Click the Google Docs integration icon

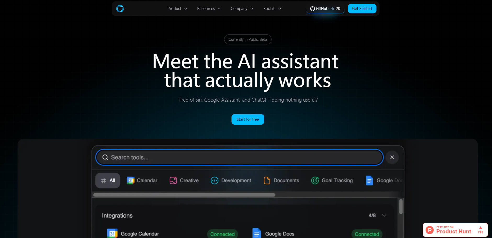(257, 233)
